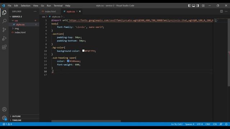Toggle the Secondary Side Bar layout icon
230x129 pixels.
(x=197, y=6)
